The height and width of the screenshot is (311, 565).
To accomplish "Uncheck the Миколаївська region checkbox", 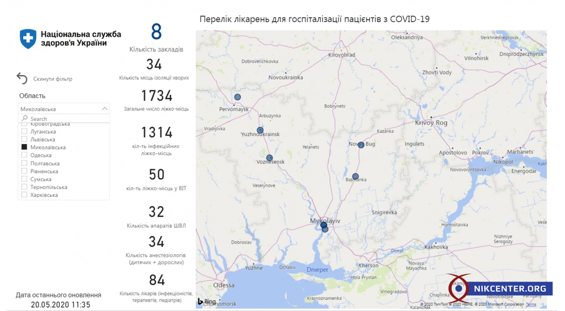I will 24,147.
